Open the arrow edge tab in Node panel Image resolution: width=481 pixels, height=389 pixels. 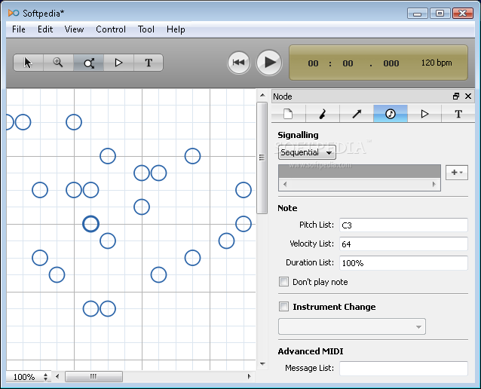point(357,114)
